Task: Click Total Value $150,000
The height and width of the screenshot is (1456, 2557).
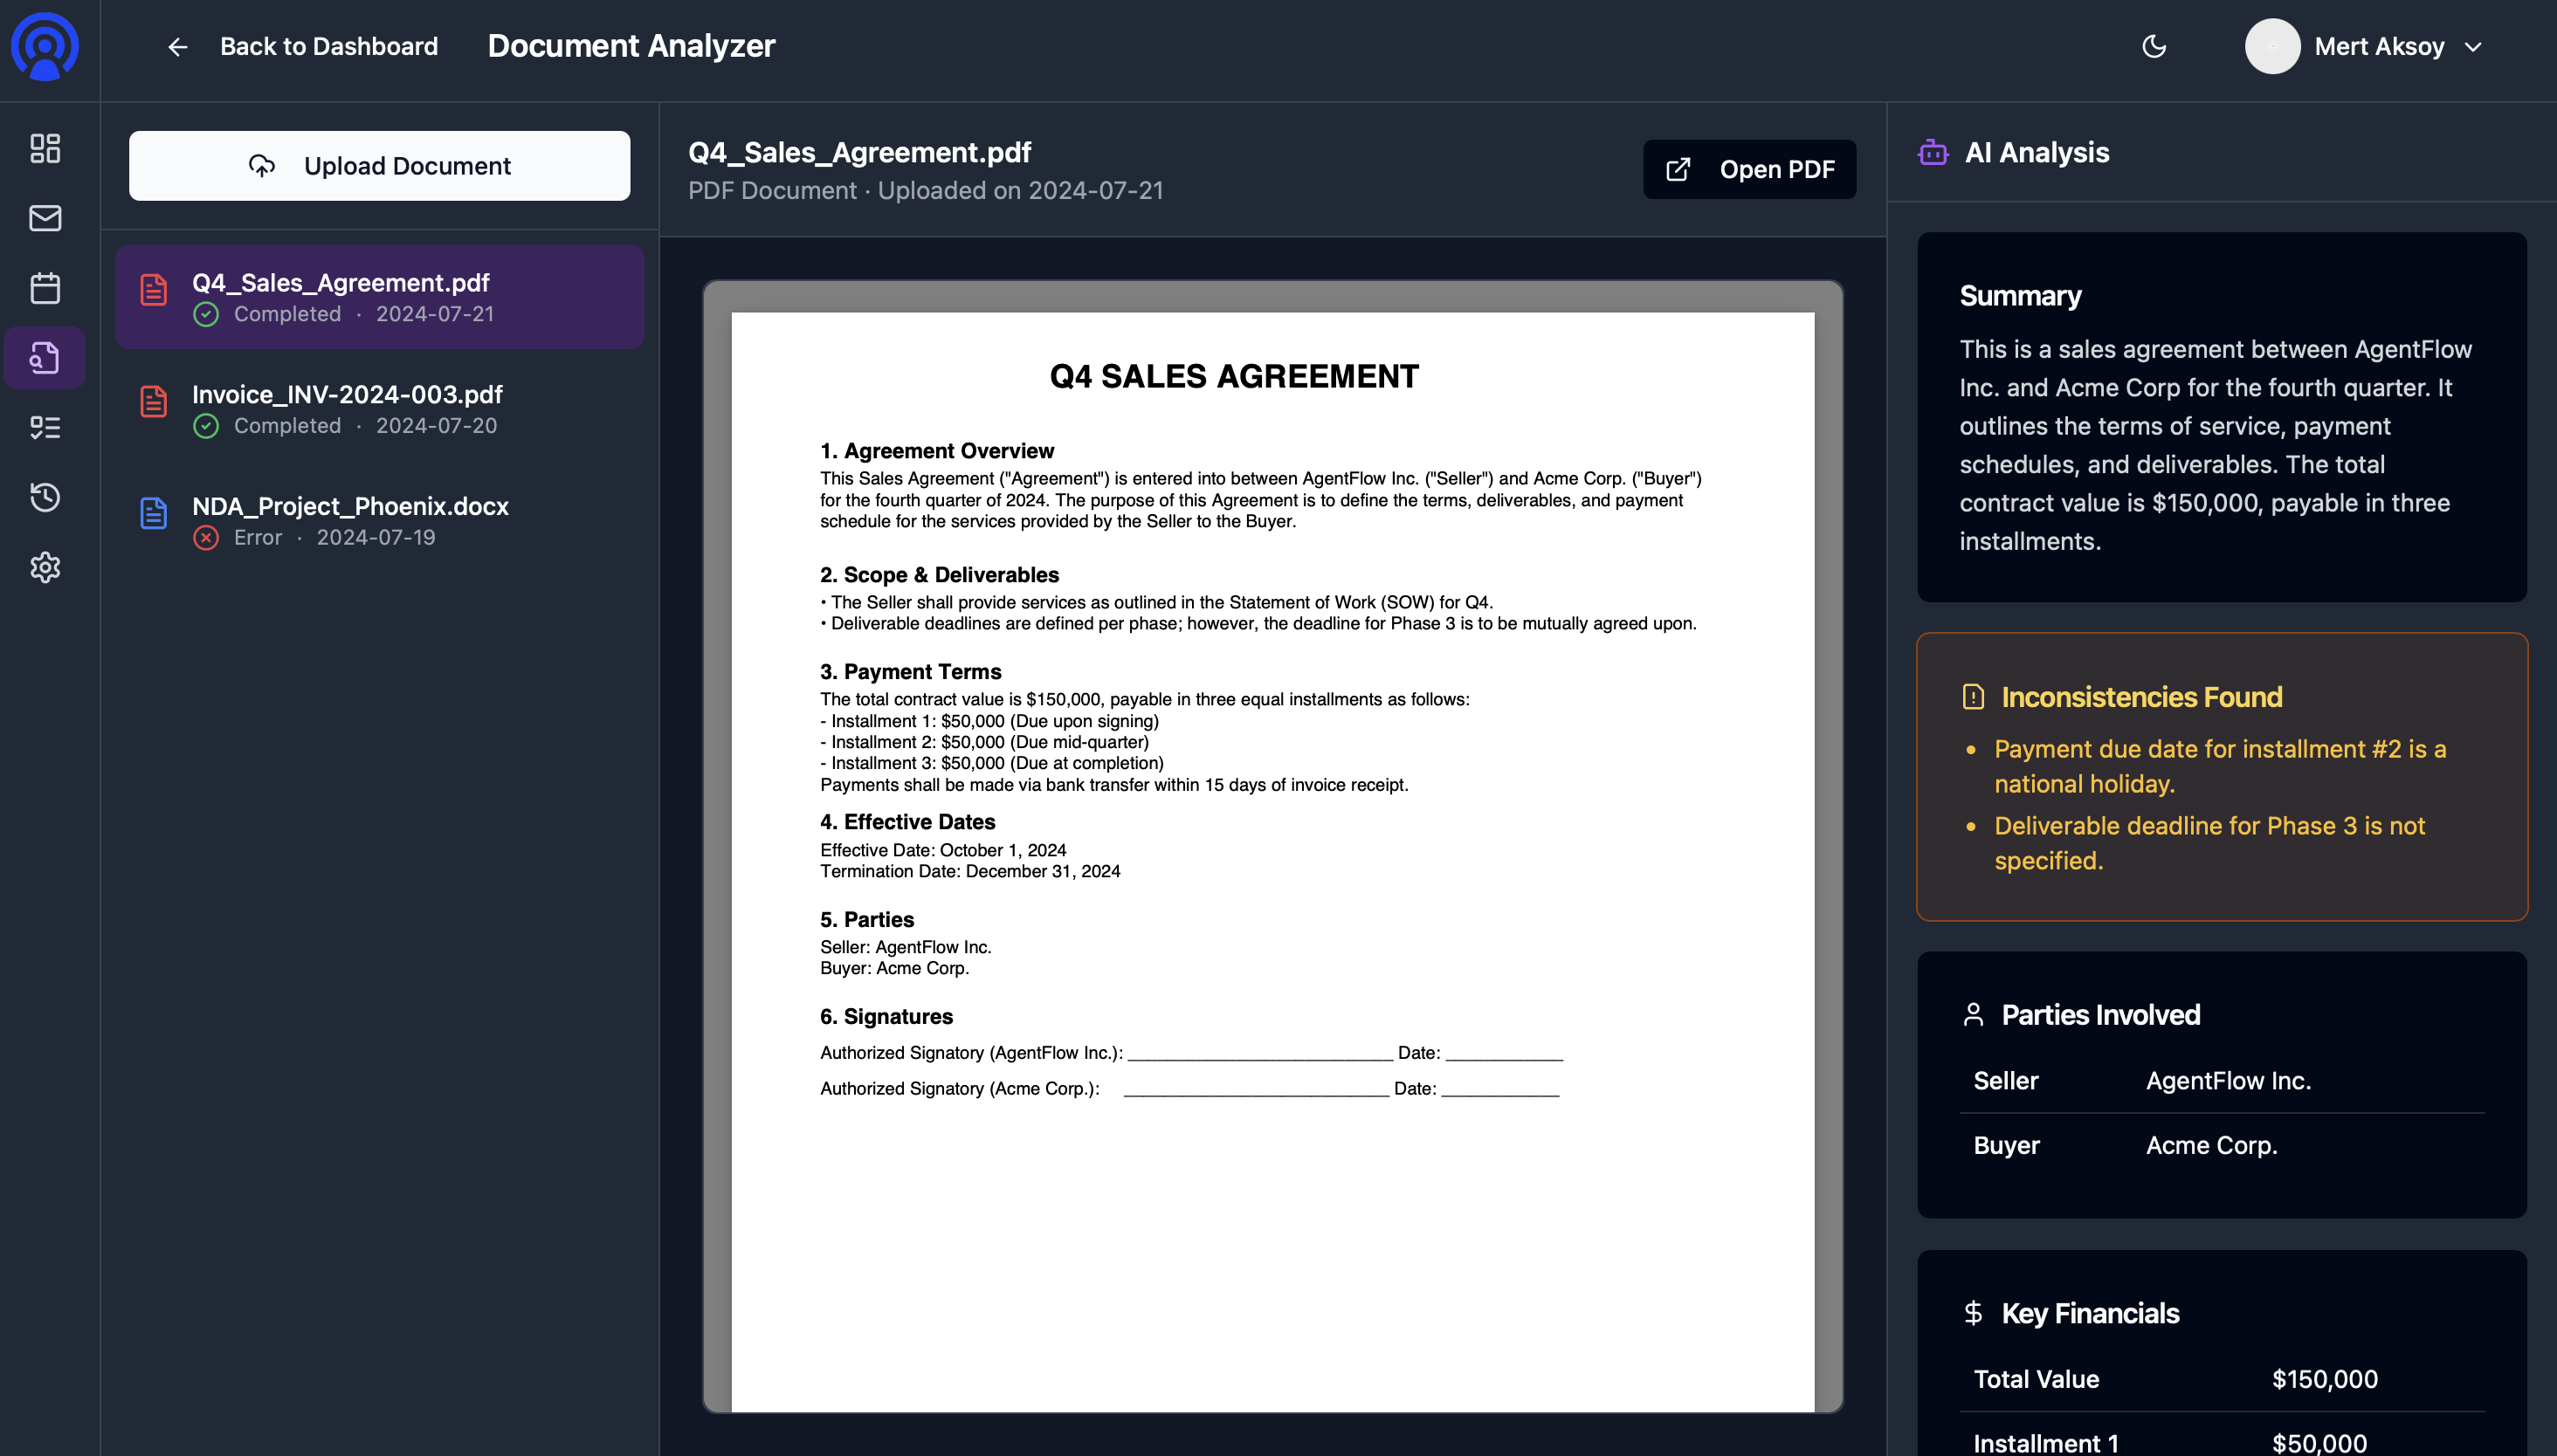Action: [x=2221, y=1380]
